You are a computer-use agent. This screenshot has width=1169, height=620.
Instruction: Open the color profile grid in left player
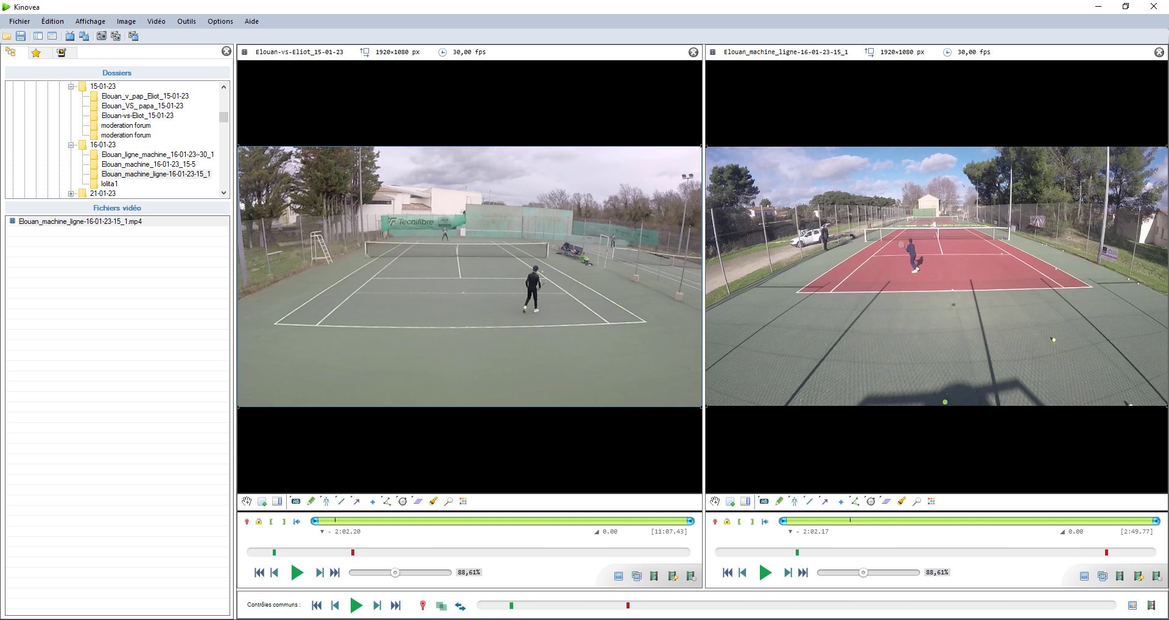tap(463, 501)
